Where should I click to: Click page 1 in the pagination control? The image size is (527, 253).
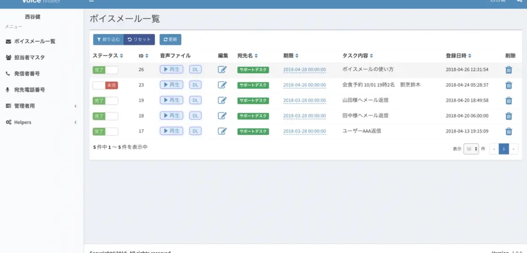pyautogui.click(x=503, y=149)
